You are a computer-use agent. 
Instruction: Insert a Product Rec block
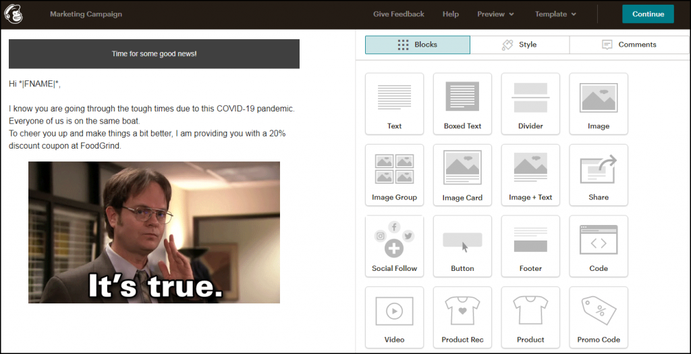coord(462,318)
